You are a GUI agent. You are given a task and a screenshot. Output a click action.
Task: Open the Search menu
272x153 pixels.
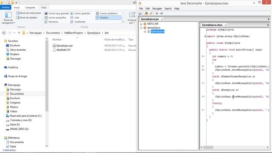pyautogui.click(x=168, y=8)
